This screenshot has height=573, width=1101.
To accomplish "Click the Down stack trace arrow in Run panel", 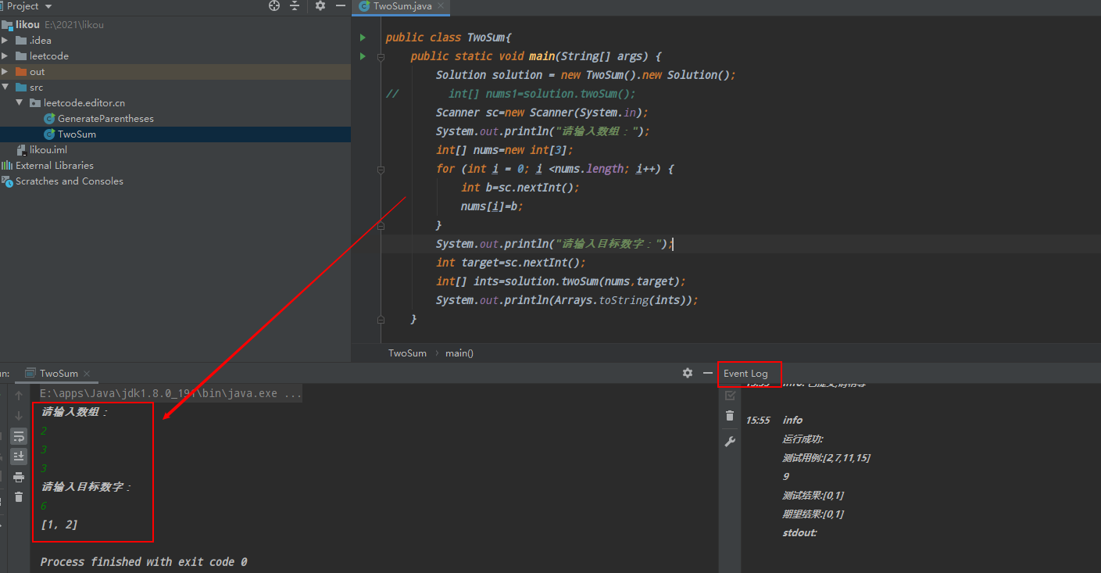I will click(x=19, y=416).
